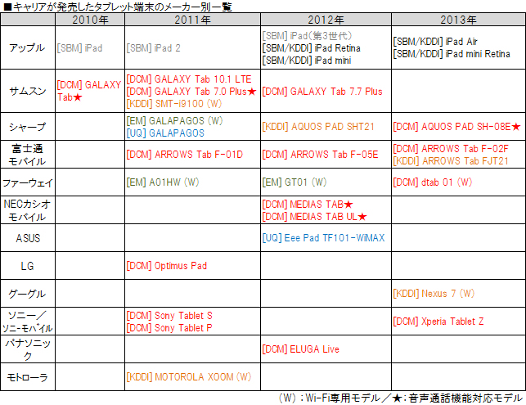This screenshot has height=405, width=526.
Task: Select the 富士通モバイル row label
Action: (x=27, y=155)
